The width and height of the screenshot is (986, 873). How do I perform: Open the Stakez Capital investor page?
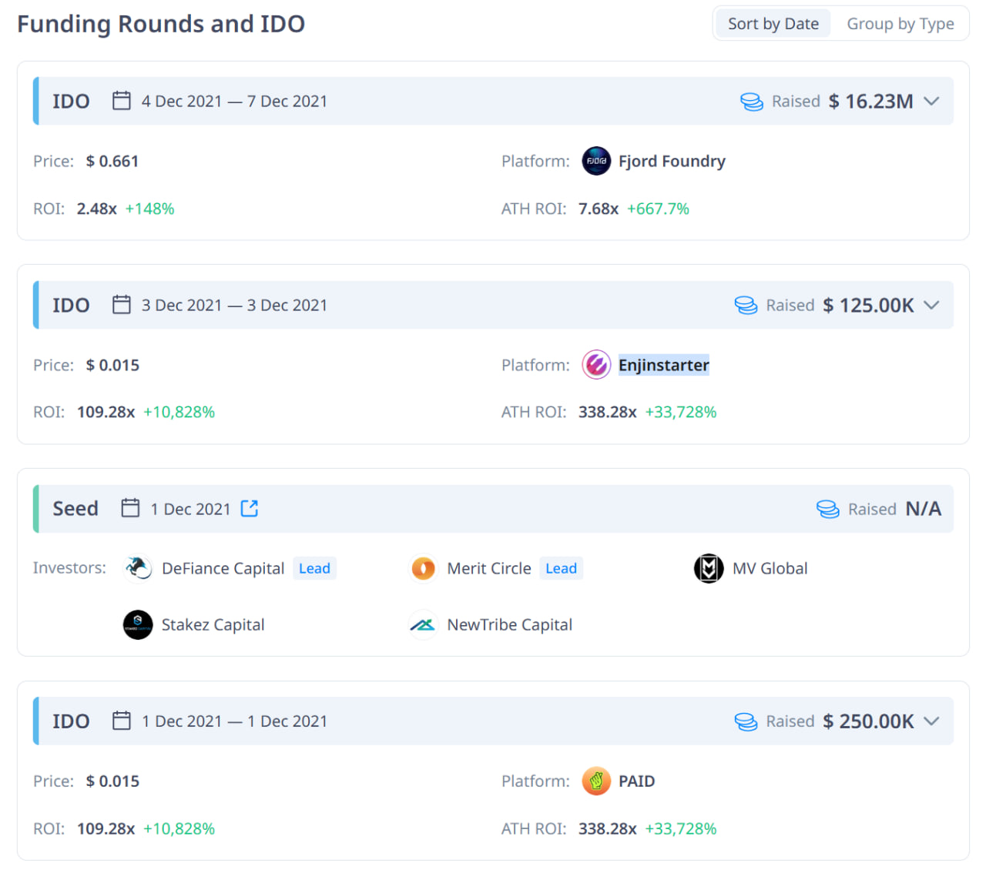pyautogui.click(x=213, y=625)
